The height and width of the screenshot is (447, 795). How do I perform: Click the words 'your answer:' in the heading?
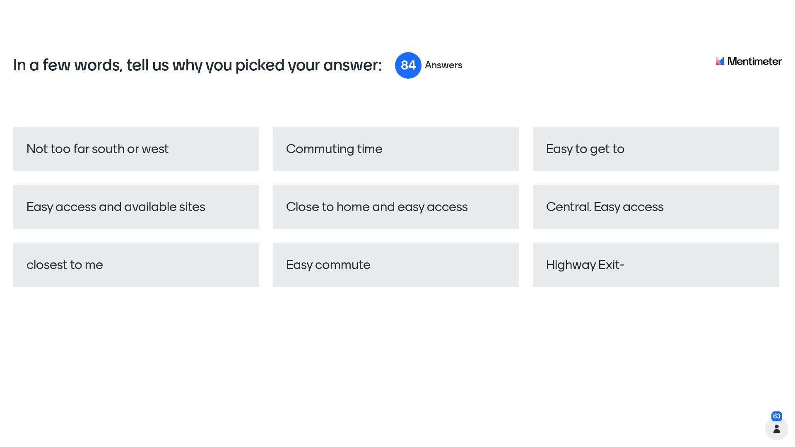[x=335, y=65]
